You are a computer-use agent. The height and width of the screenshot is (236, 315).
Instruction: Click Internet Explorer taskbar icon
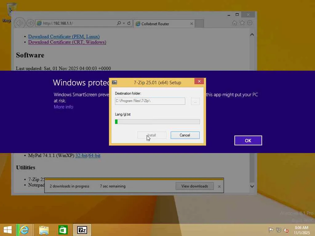pyautogui.click(x=24, y=230)
